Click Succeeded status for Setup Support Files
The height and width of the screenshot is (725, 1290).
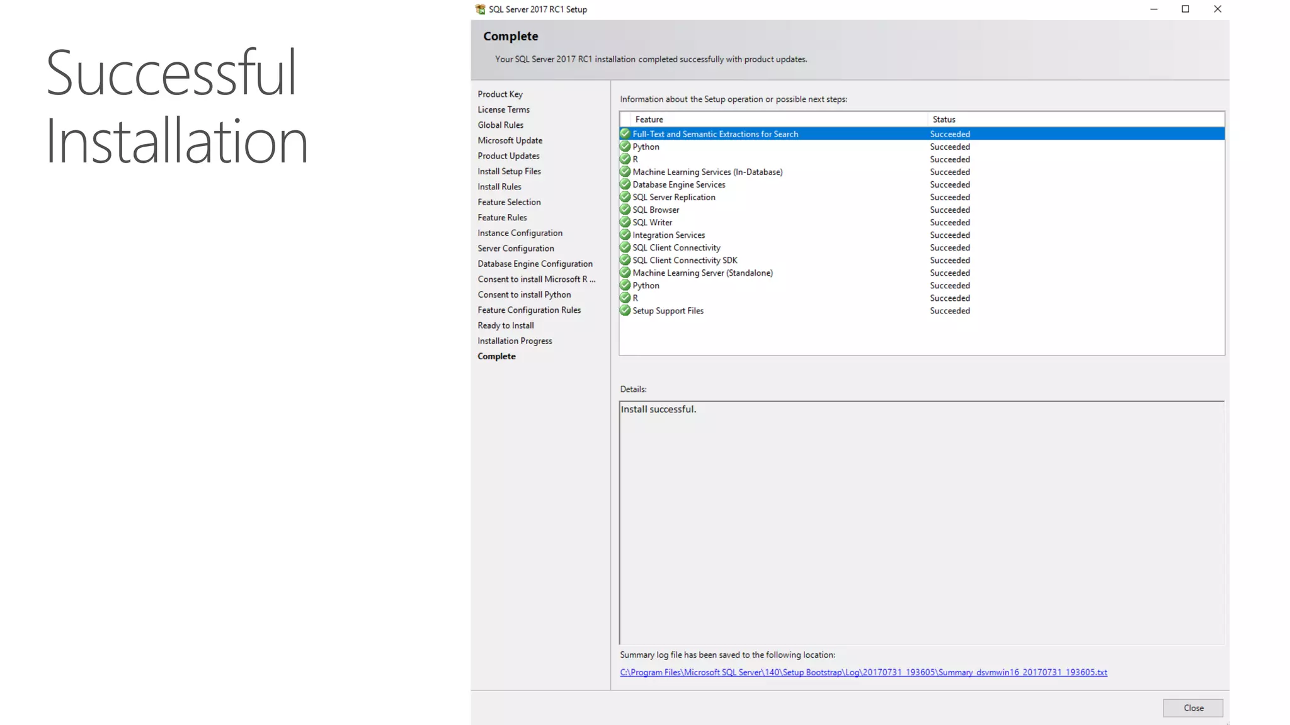point(950,310)
